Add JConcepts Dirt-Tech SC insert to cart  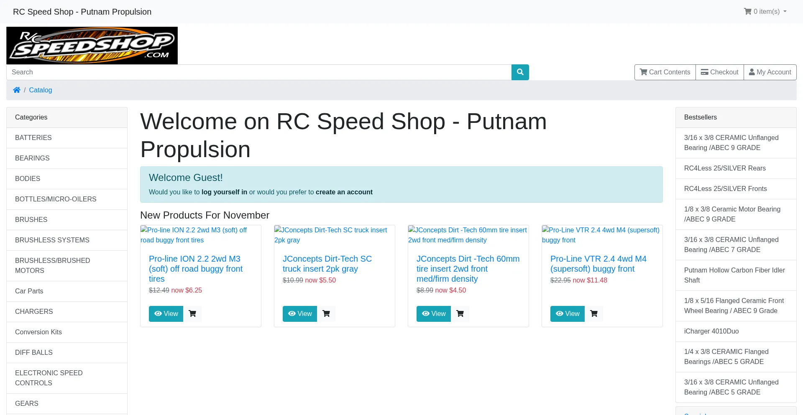click(326, 313)
